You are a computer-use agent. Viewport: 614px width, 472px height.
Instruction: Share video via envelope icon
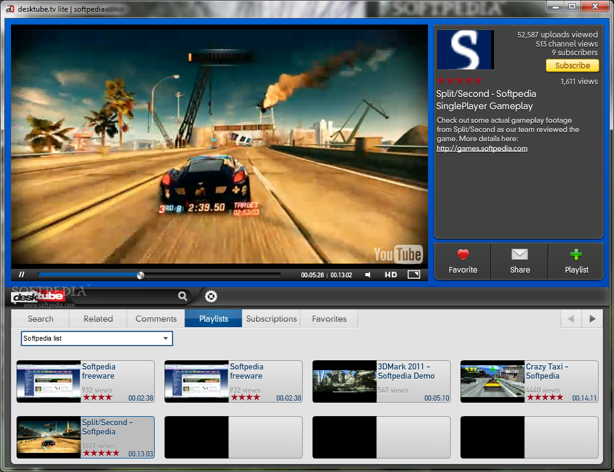(x=519, y=261)
